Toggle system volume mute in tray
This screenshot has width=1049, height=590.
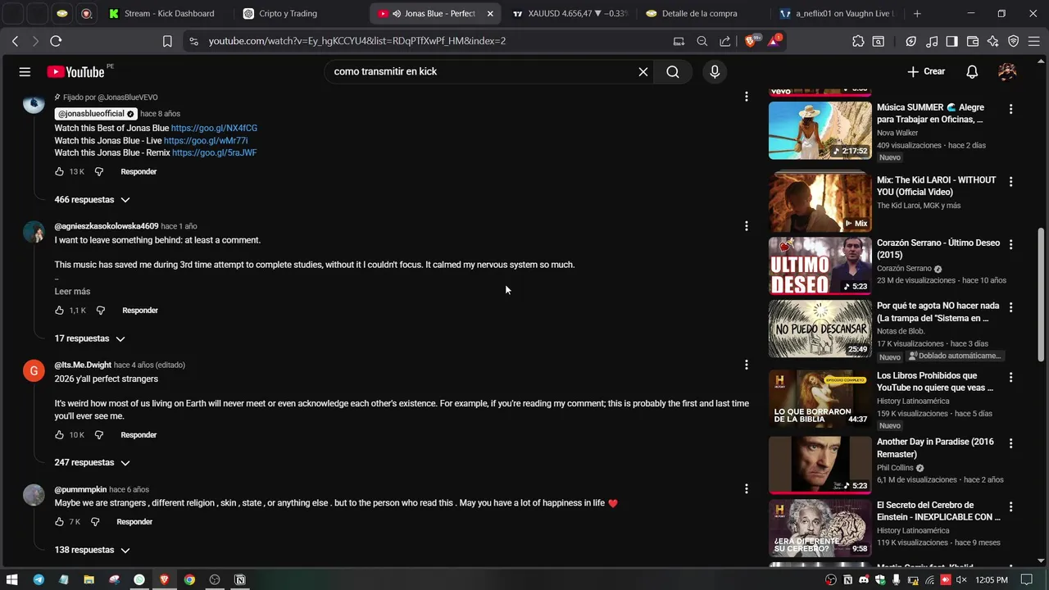(x=961, y=580)
